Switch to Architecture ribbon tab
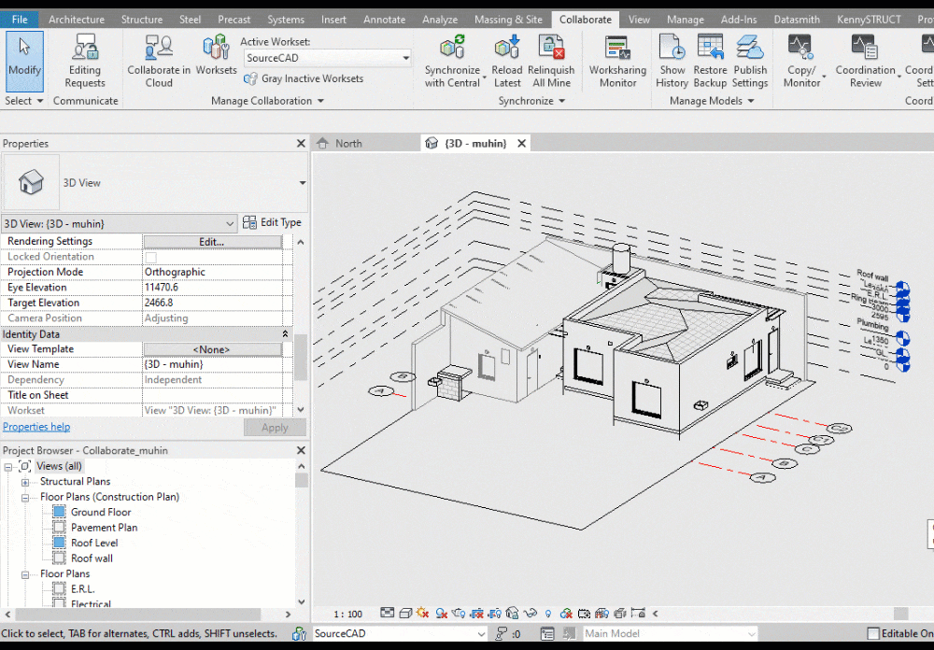 tap(77, 19)
